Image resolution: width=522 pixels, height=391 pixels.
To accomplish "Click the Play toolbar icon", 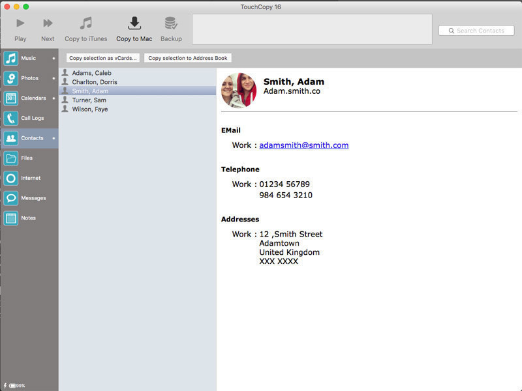I will [x=20, y=24].
